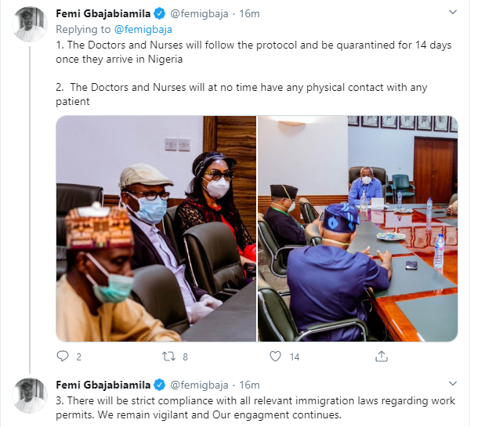Open the profile avatar on the second tweet
Viewport: 485px width, 427px height.
click(30, 396)
